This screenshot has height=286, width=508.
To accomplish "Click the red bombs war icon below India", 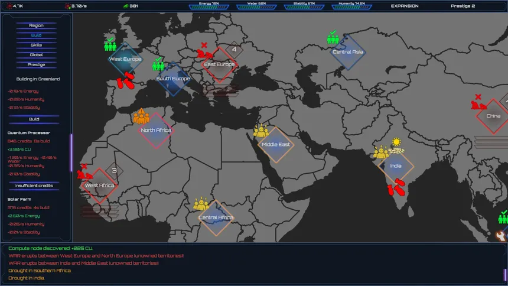I will coord(396,187).
